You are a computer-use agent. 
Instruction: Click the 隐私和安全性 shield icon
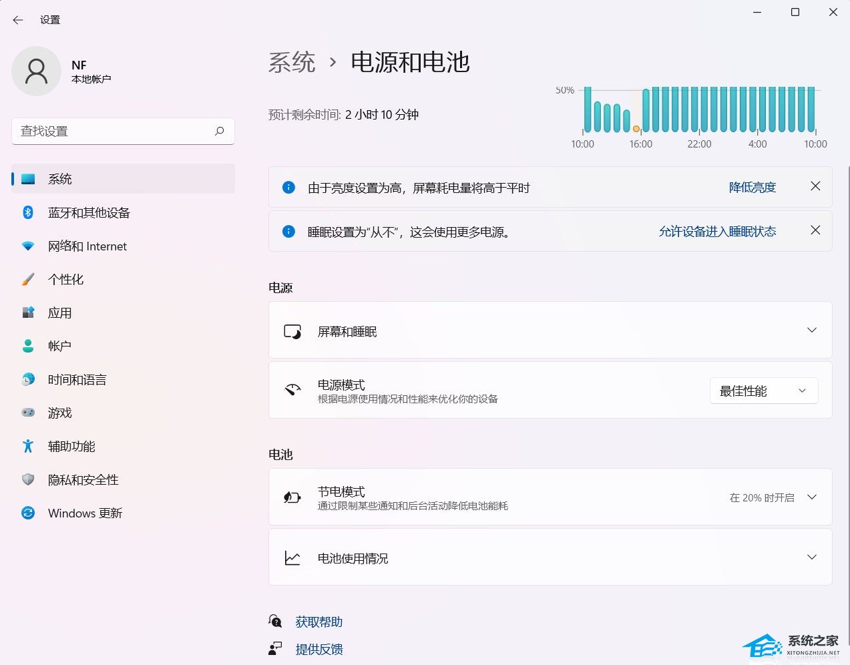click(28, 479)
